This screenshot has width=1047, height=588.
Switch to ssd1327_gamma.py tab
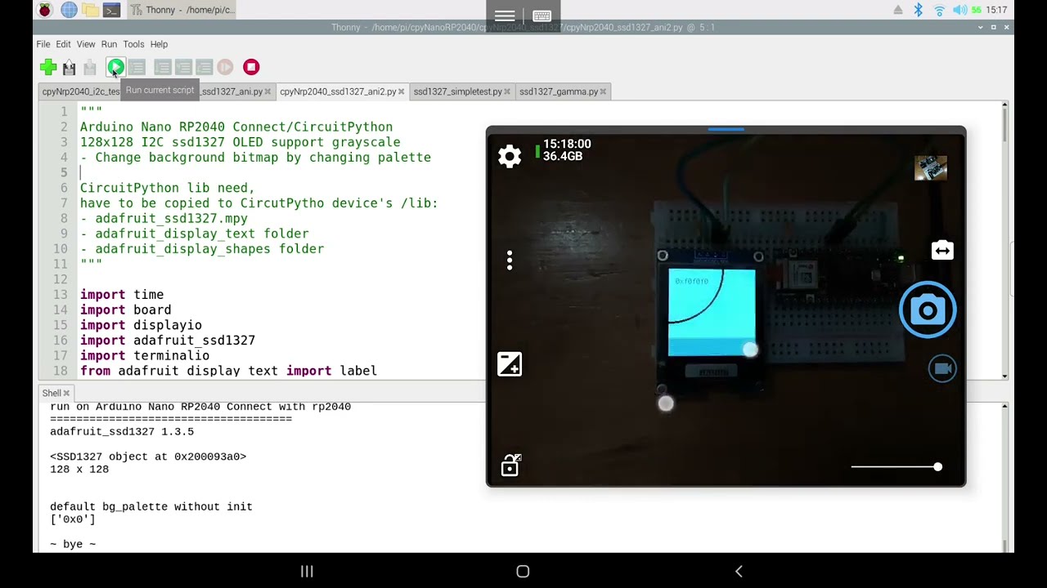559,91
